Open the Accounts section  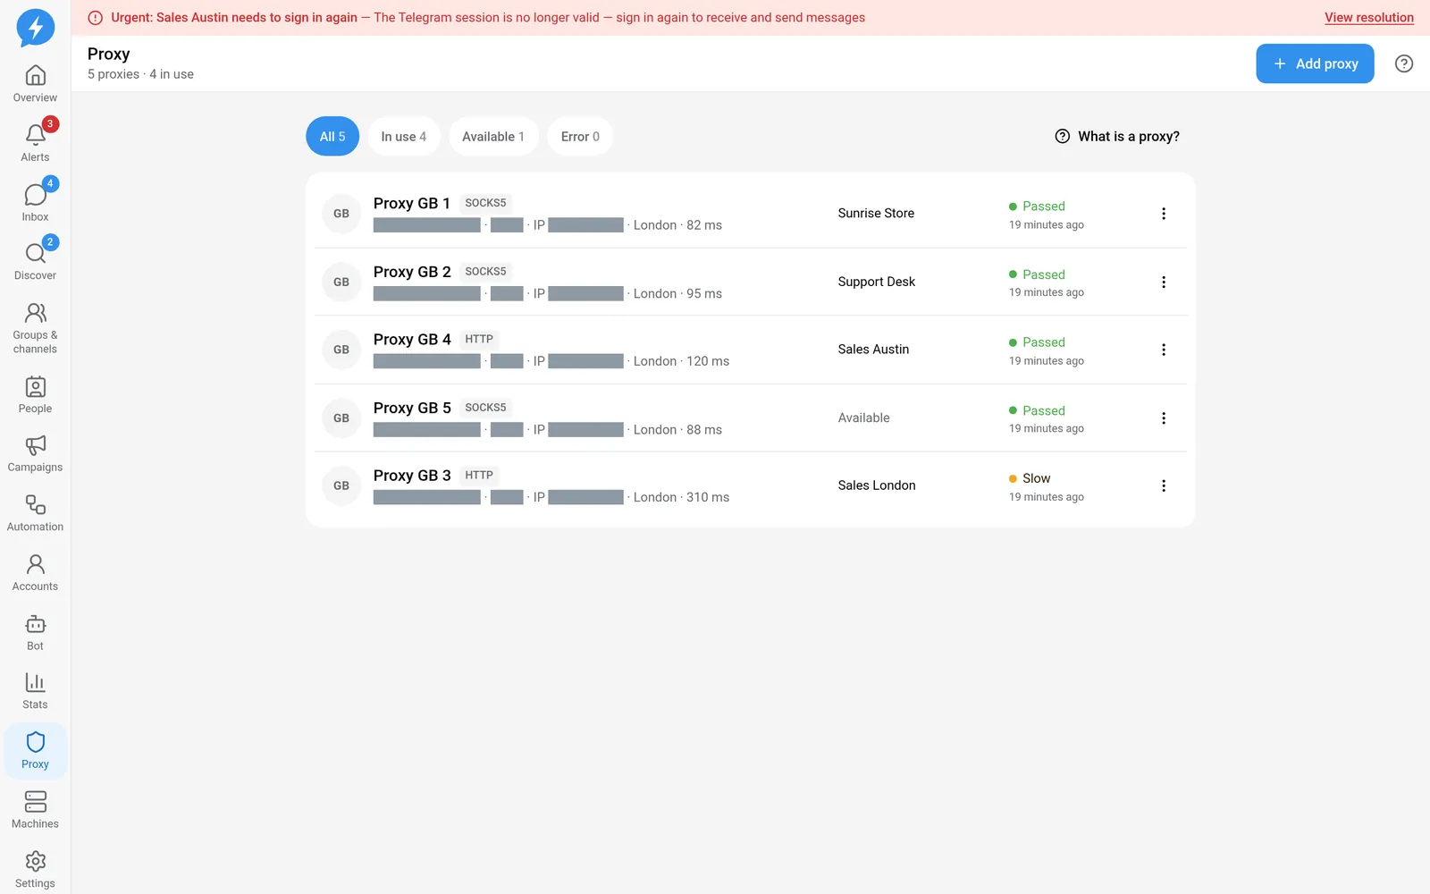(35, 573)
